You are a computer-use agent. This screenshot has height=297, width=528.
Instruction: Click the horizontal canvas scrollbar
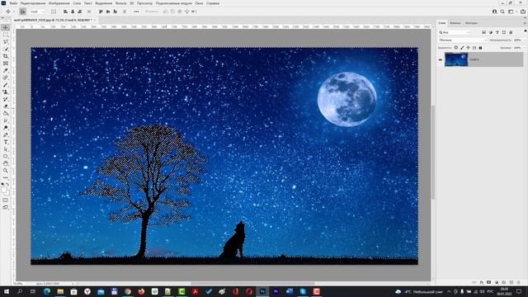pos(252,283)
